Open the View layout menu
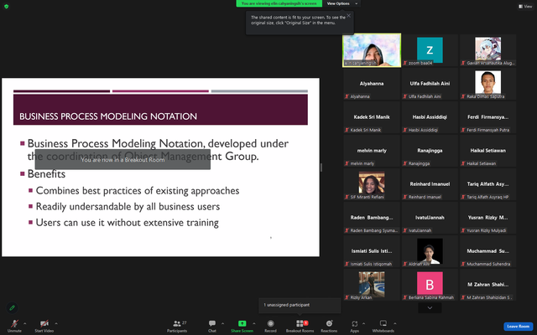 pyautogui.click(x=525, y=6)
